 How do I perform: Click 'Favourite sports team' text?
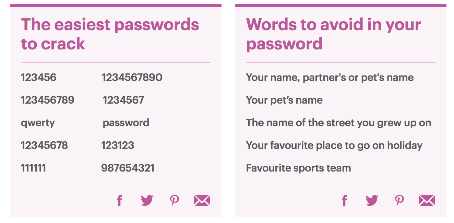pos(298,168)
